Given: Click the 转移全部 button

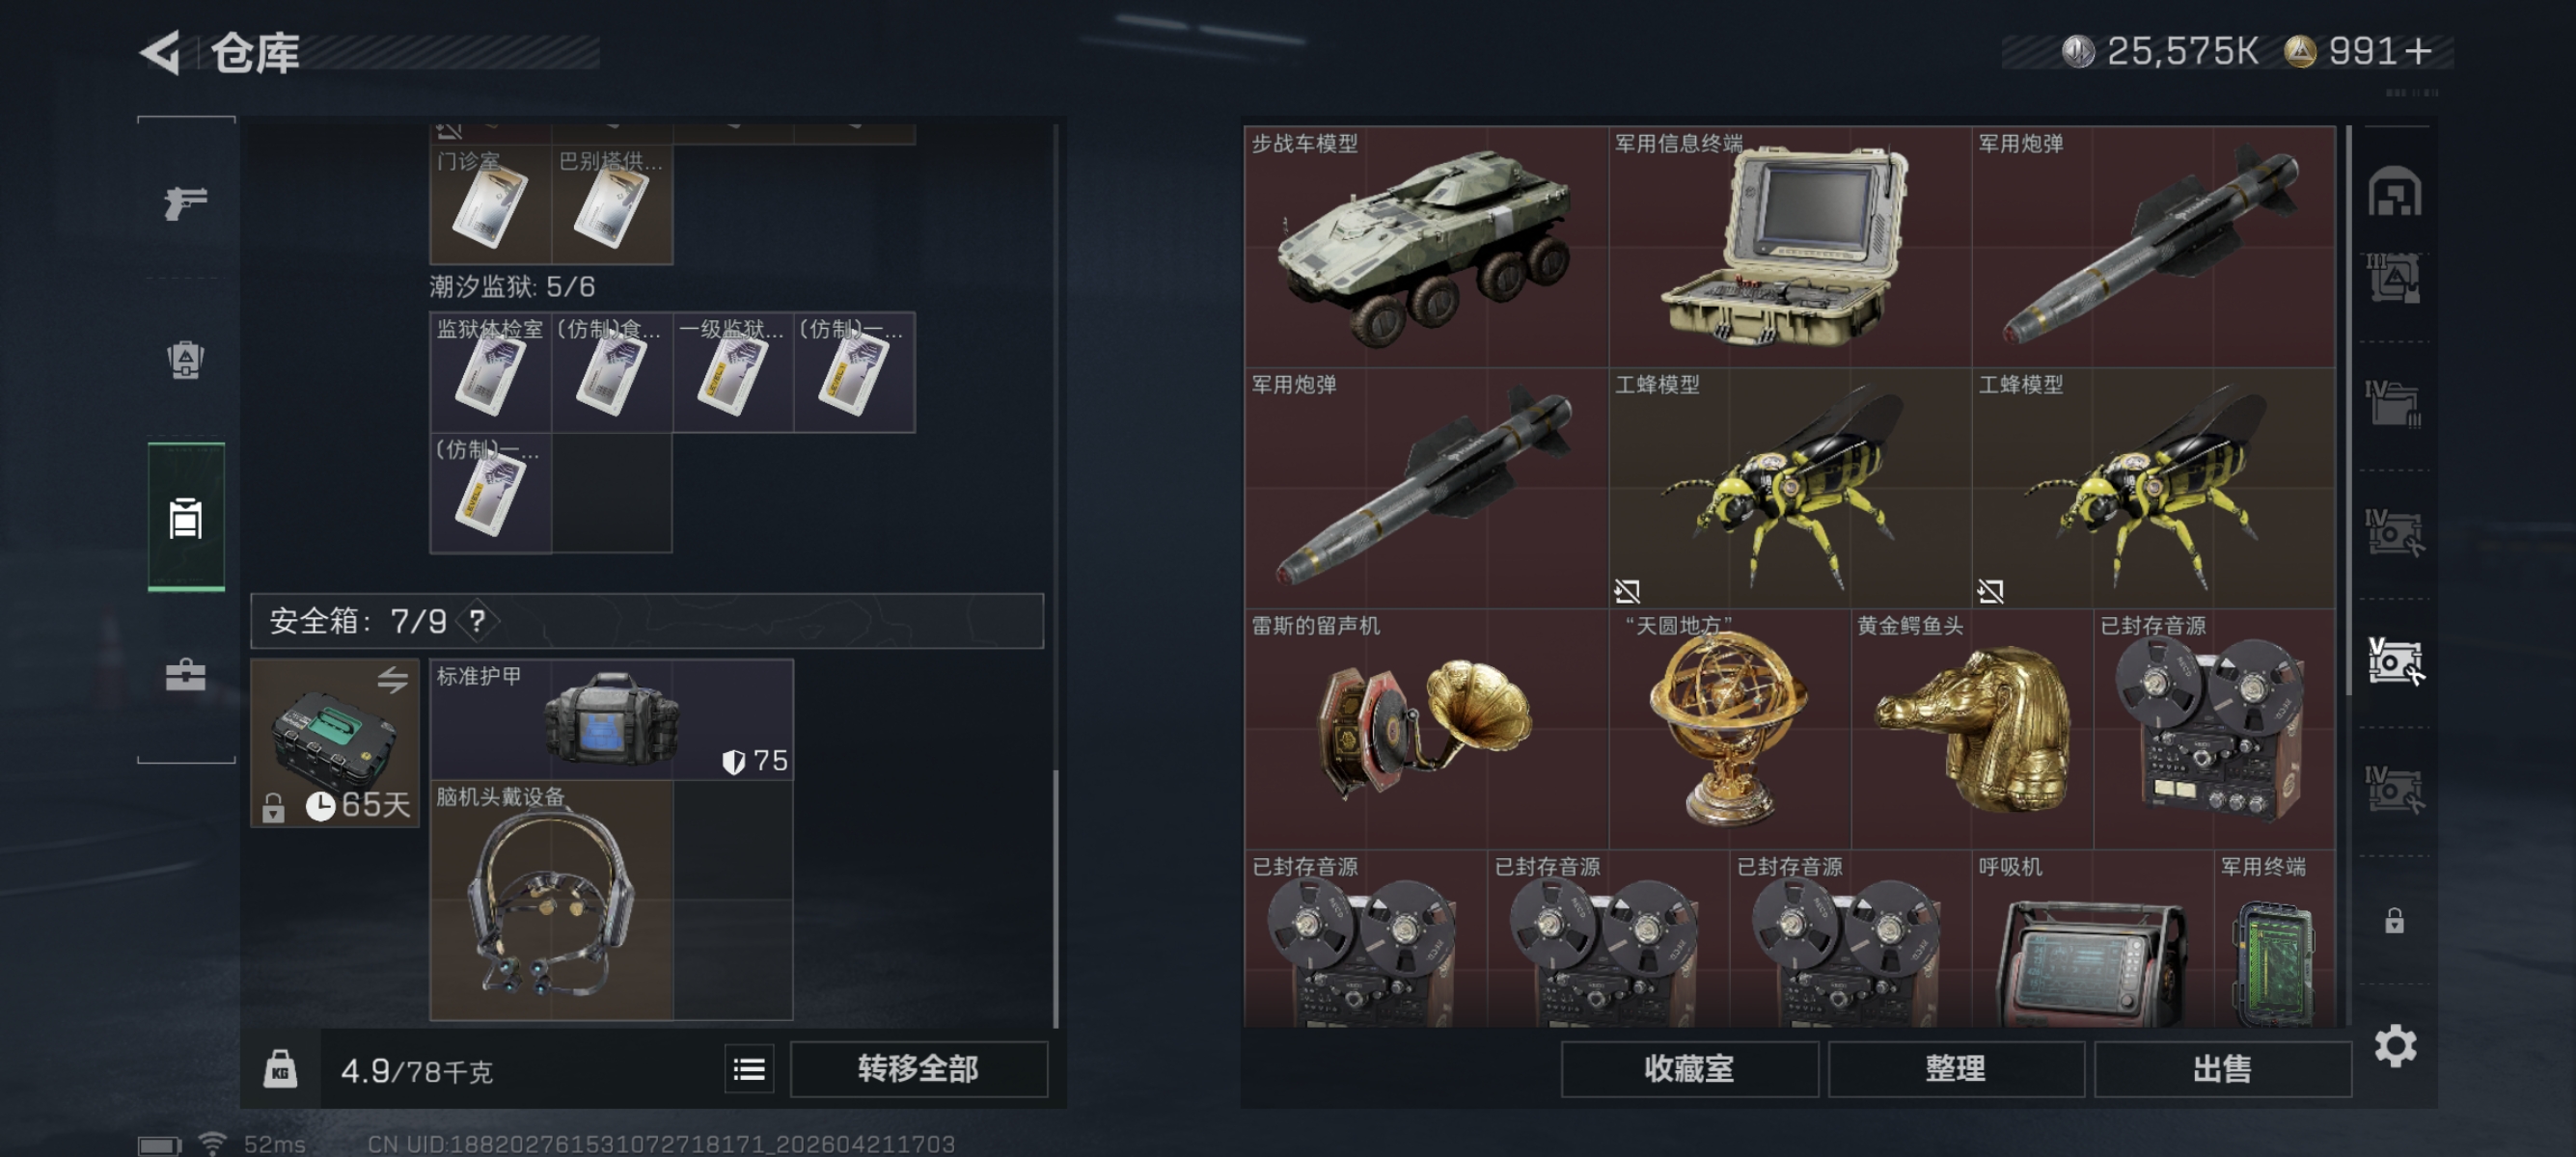Looking at the screenshot, I should pyautogui.click(x=918, y=1070).
